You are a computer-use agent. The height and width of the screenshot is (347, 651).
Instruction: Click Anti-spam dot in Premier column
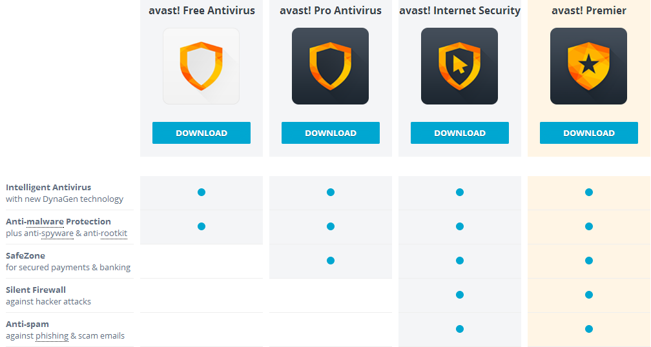click(589, 329)
